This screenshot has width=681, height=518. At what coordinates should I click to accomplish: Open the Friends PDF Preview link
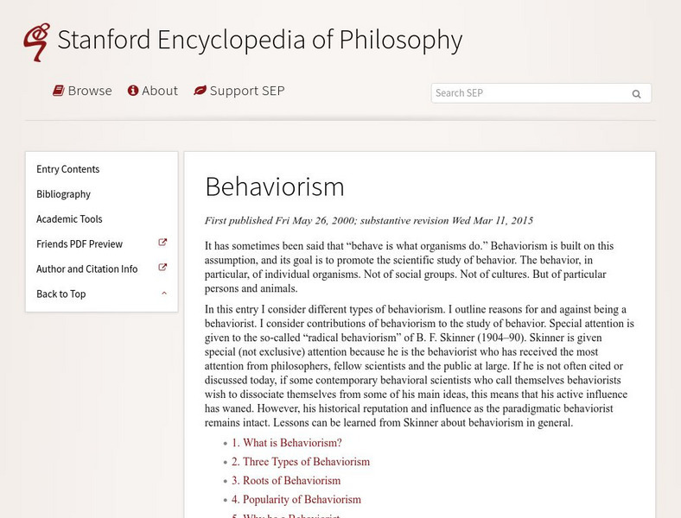(80, 243)
